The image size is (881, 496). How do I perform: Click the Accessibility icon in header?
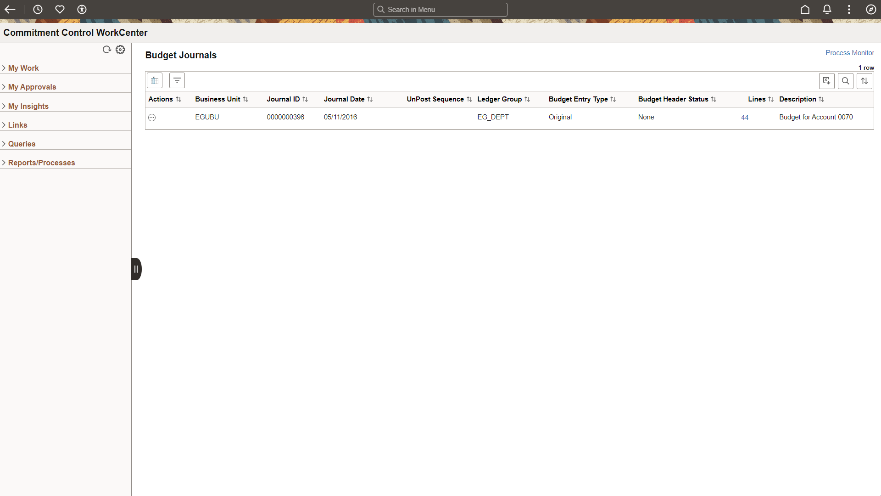[82, 10]
